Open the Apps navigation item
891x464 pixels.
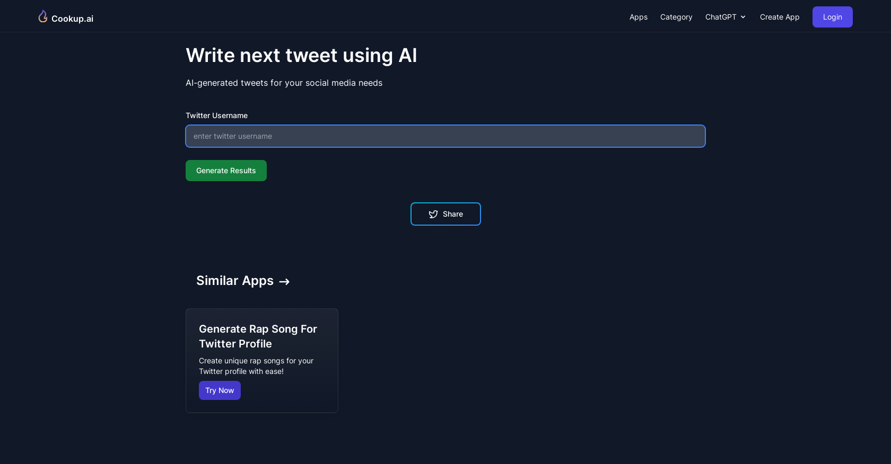click(639, 17)
